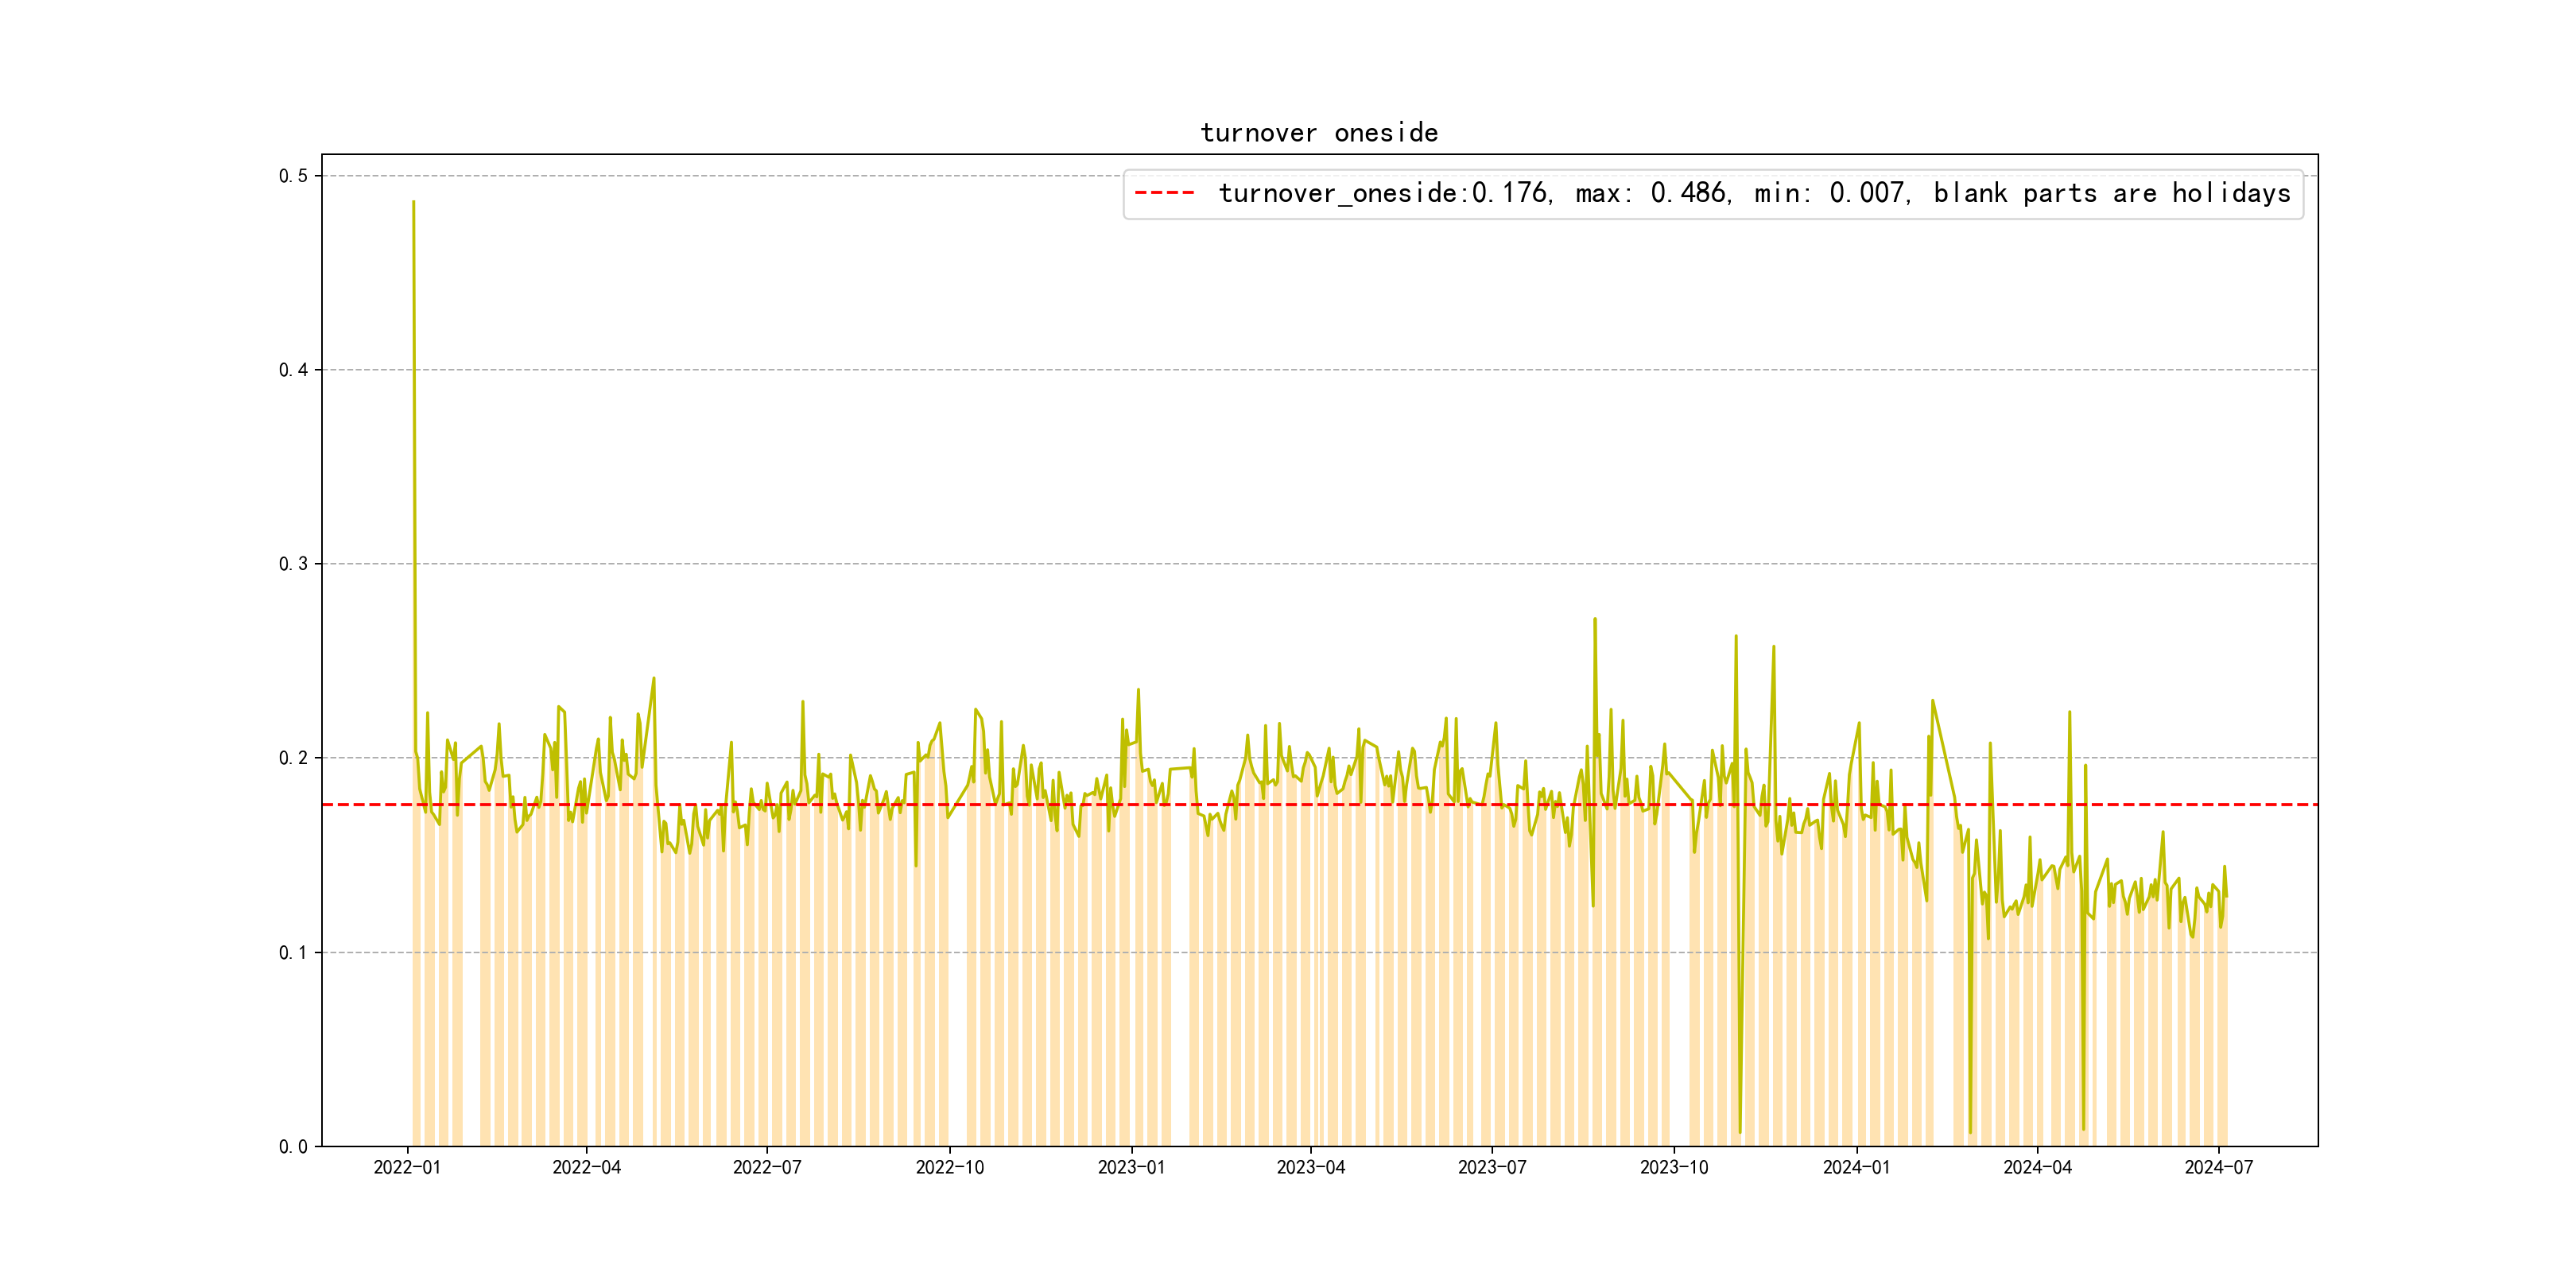Click the 0.0 y-axis tick label
Image resolution: width=2576 pixels, height=1288 pixels.
(x=293, y=1147)
